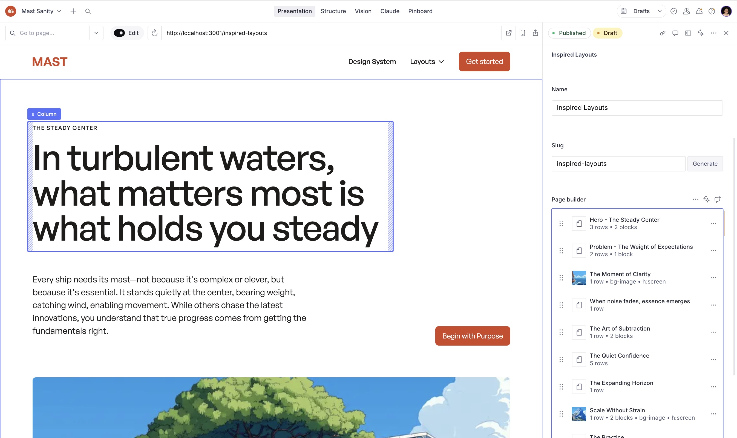
Task: Edit the Name field Inspired Layouts
Action: (637, 108)
